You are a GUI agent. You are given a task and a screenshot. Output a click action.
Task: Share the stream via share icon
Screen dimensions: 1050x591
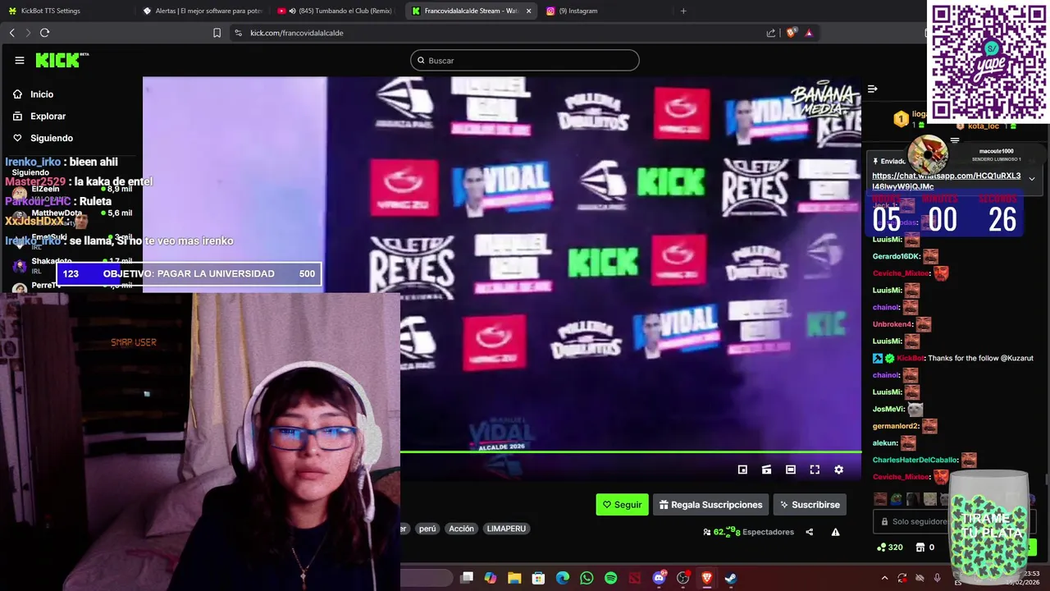click(x=810, y=532)
